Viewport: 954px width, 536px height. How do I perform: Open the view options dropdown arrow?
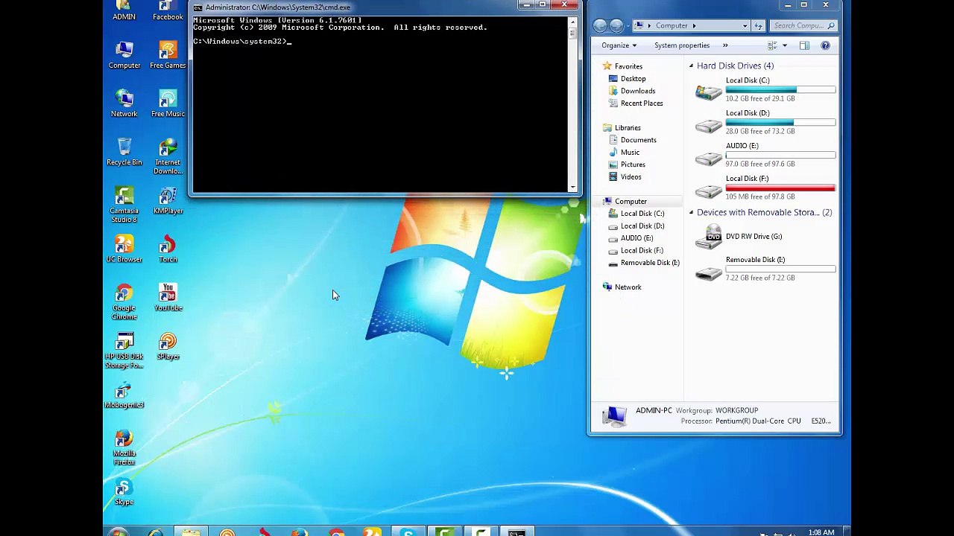click(784, 45)
